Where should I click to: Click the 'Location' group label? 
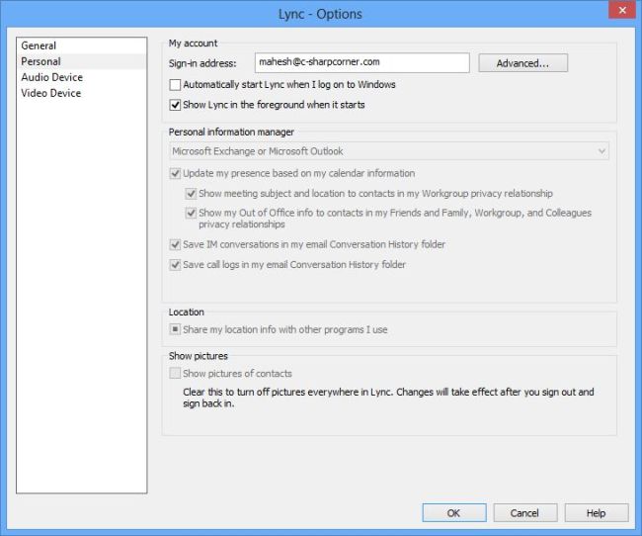(x=187, y=313)
